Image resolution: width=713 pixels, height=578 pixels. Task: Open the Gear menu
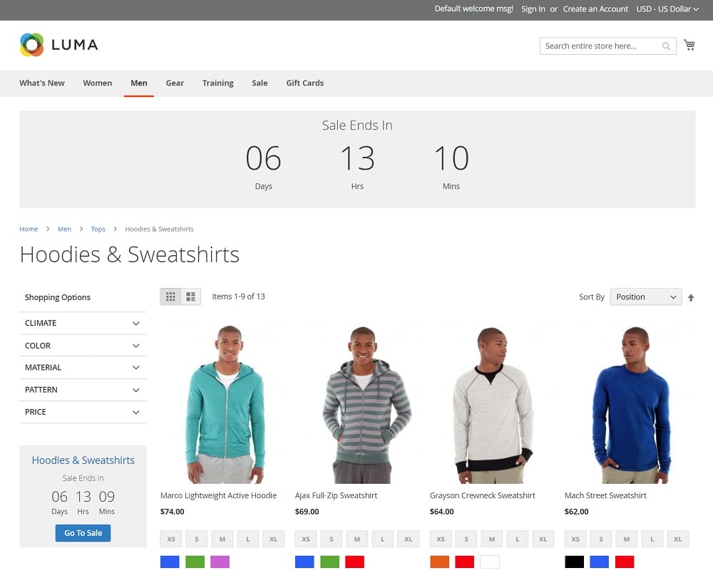(x=175, y=83)
